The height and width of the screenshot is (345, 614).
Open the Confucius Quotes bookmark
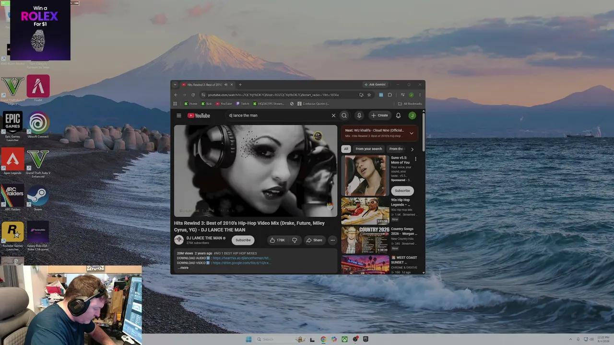(313, 103)
